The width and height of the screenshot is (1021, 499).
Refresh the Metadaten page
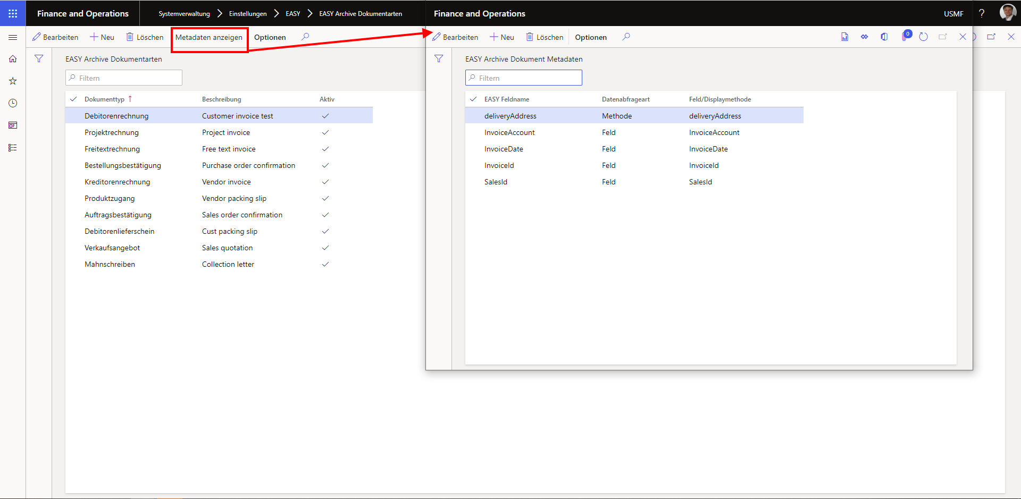click(924, 37)
